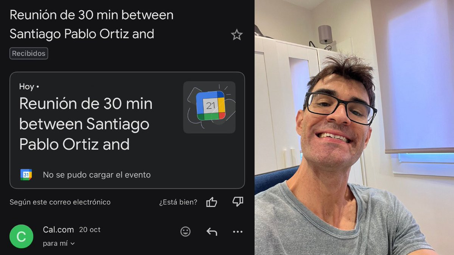Reply to the Cal.com email
The height and width of the screenshot is (255, 454).
pyautogui.click(x=211, y=232)
